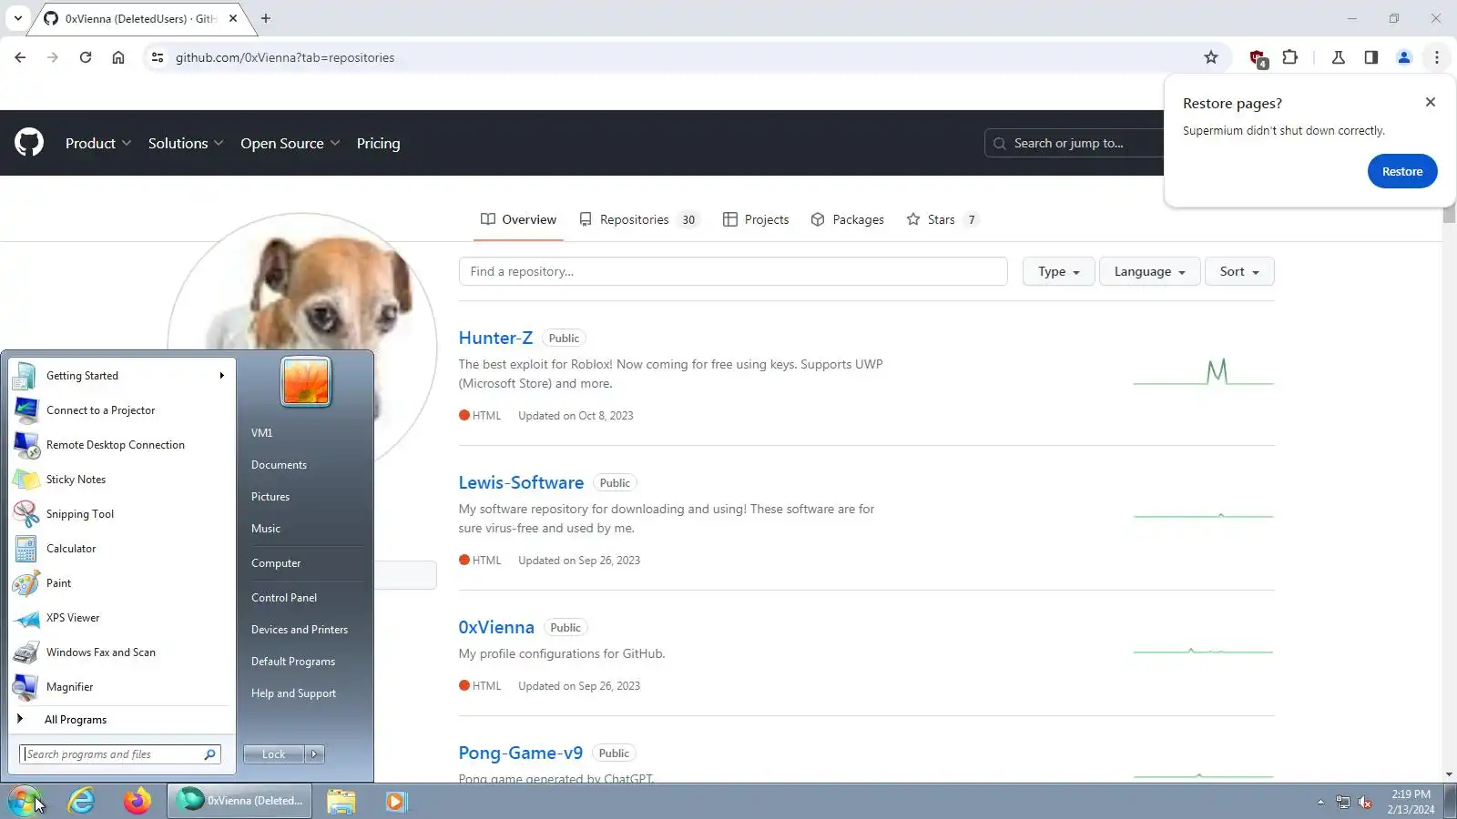
Task: Open the 0xVienna repository link
Action: [x=496, y=627]
